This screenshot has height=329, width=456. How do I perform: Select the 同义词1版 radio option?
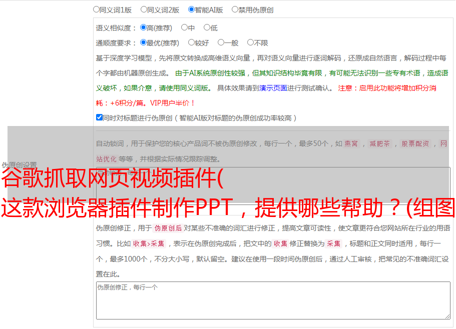point(96,9)
